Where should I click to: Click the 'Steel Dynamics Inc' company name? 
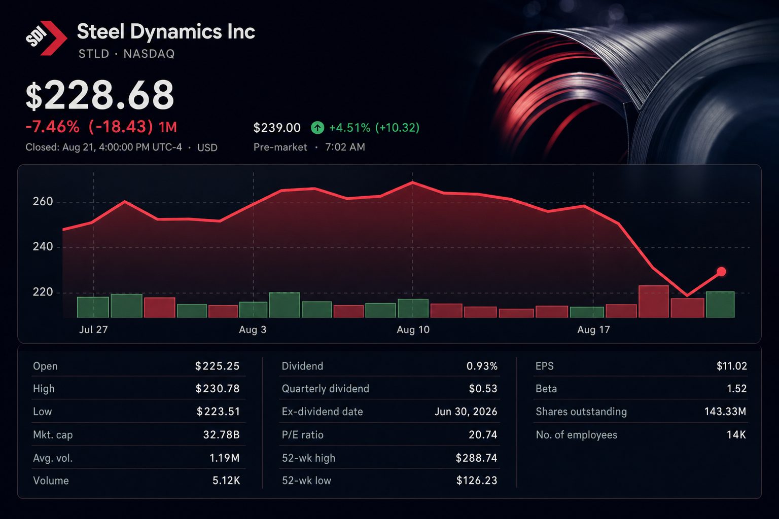click(166, 31)
